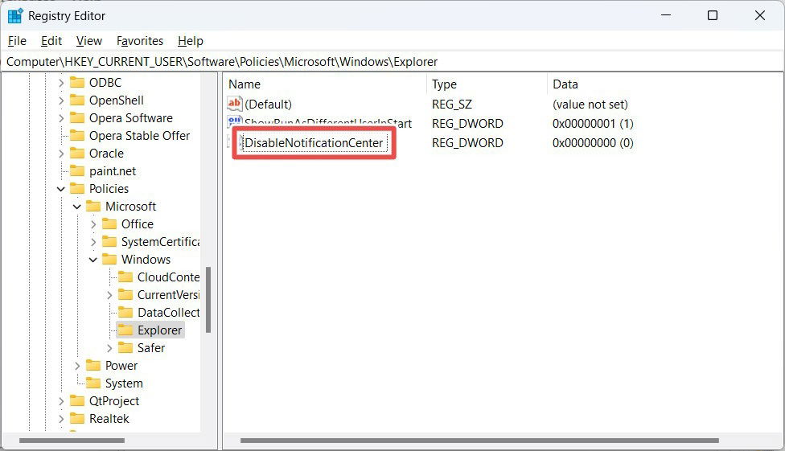Image resolution: width=785 pixels, height=451 pixels.
Task: Select the Realtek key label
Action: pos(109,419)
